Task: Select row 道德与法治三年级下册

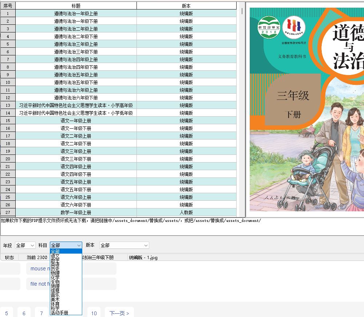Action: (76, 52)
